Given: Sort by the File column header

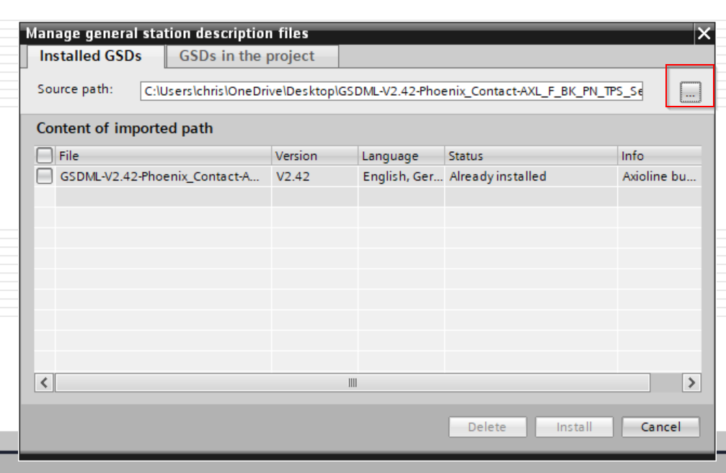Looking at the screenshot, I should click(x=163, y=156).
